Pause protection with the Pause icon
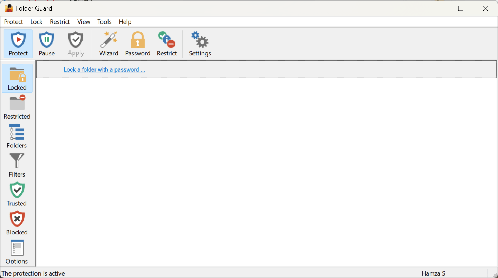Viewport: 498px width, 278px height. (47, 44)
